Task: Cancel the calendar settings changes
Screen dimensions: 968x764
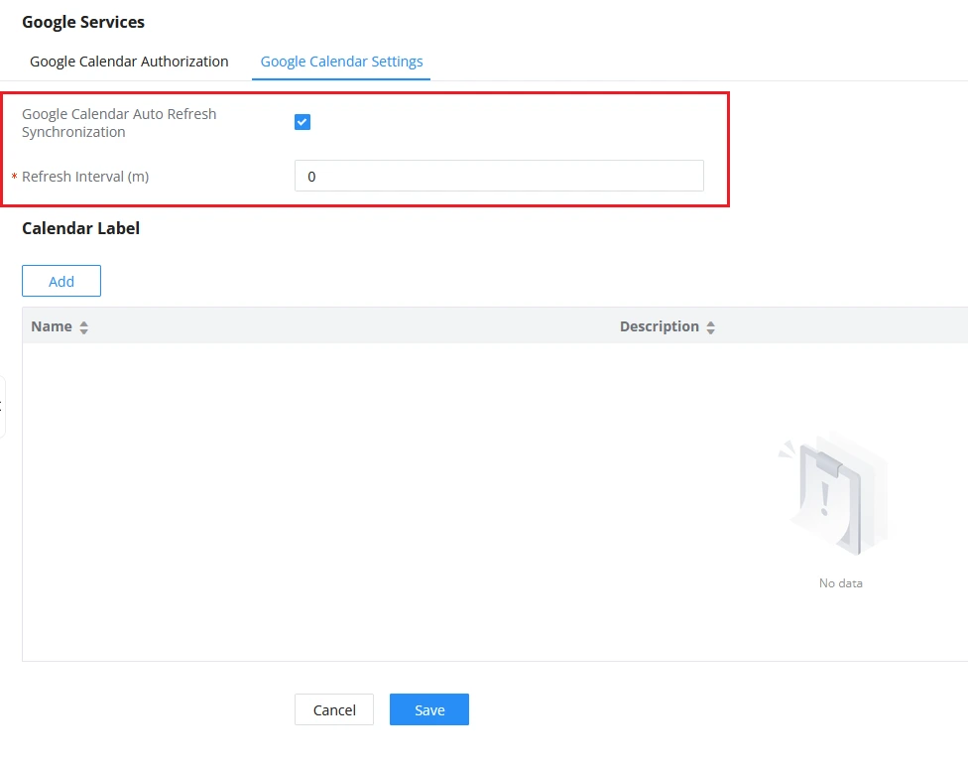Action: click(x=334, y=709)
